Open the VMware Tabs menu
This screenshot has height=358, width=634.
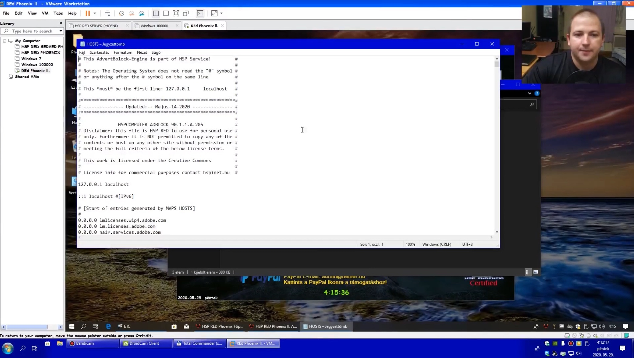(x=58, y=13)
